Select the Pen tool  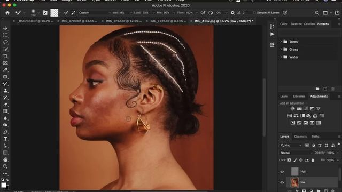tap(5, 132)
